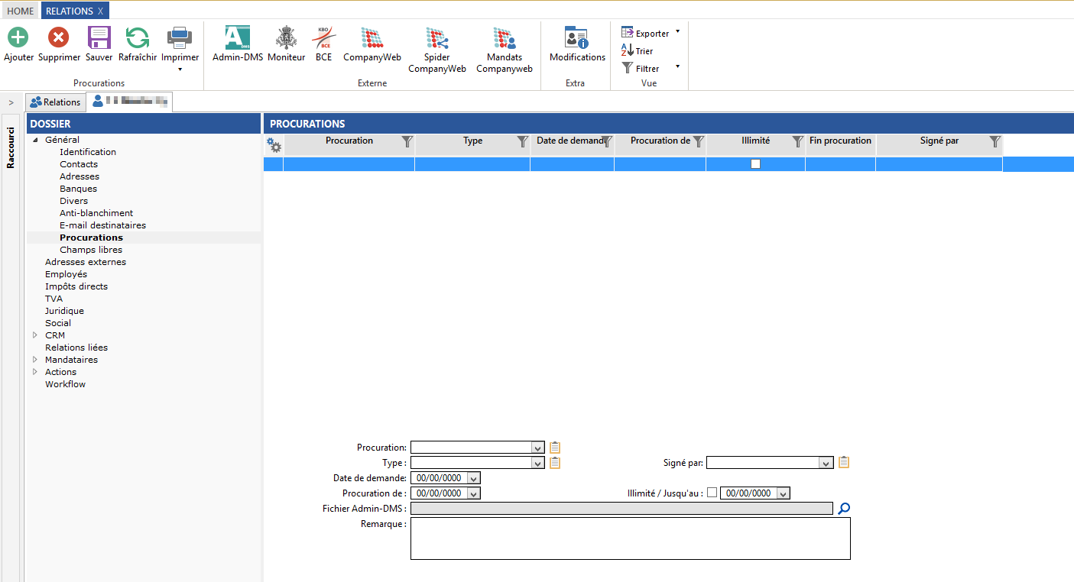This screenshot has width=1074, height=582.
Task: Filter the Illimité column
Action: pos(797,141)
